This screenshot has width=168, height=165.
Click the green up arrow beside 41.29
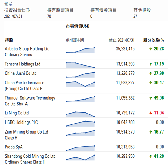[151, 156]
